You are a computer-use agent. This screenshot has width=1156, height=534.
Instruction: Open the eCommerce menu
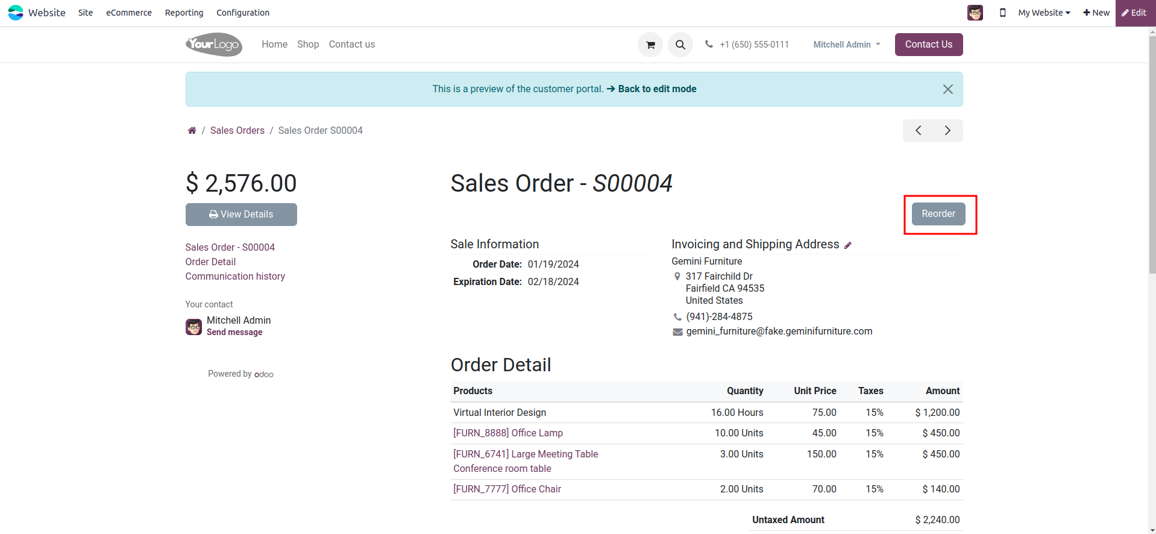(x=128, y=13)
